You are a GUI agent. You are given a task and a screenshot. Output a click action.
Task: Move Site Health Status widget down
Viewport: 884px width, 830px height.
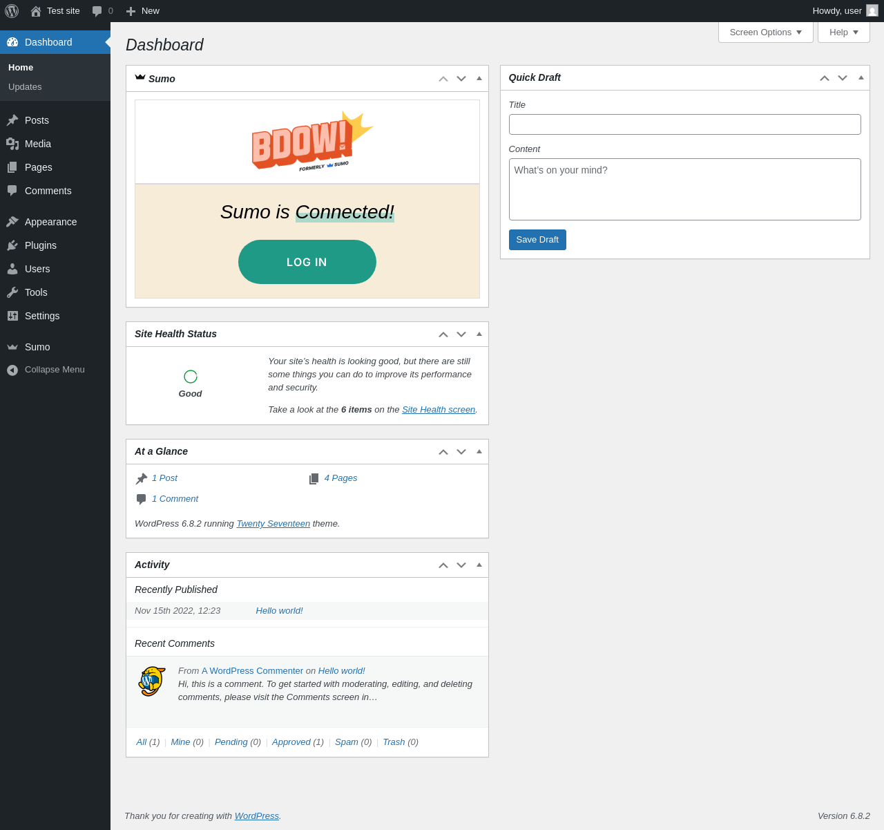[x=461, y=334]
